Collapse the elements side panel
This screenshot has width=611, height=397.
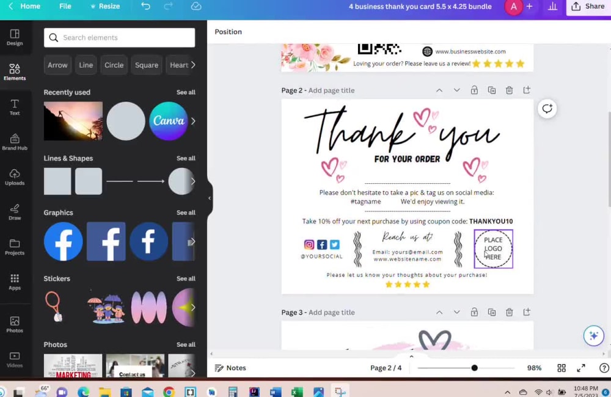(x=210, y=198)
